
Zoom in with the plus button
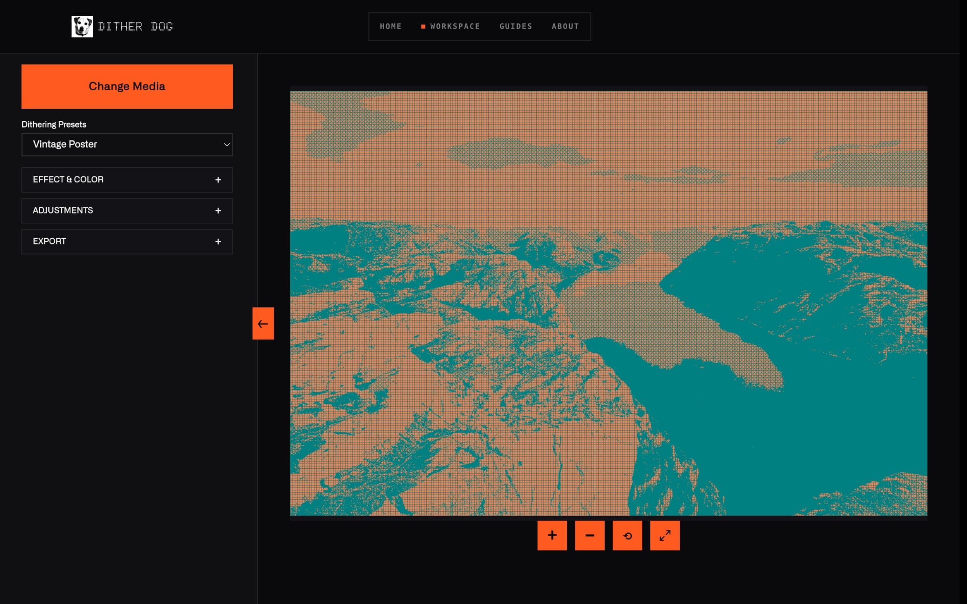pyautogui.click(x=552, y=535)
